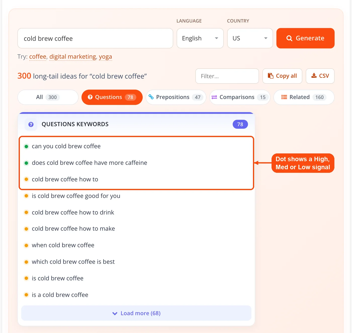Click Copy all button
The image size is (352, 333).
click(x=282, y=76)
